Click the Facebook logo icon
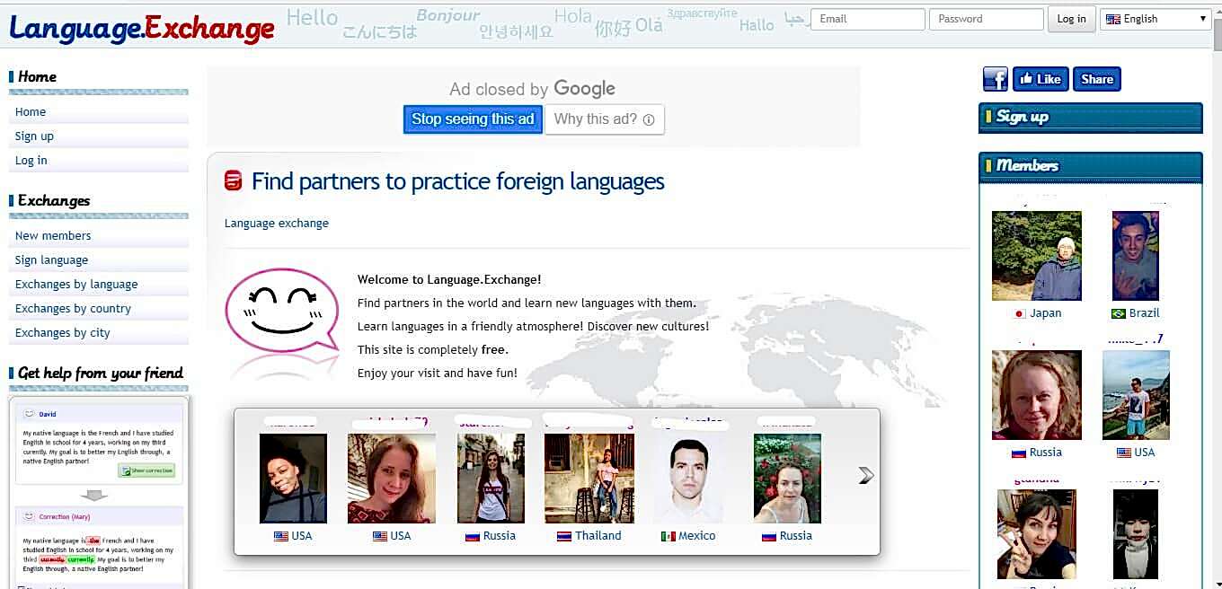The height and width of the screenshot is (589, 1222). point(996,79)
